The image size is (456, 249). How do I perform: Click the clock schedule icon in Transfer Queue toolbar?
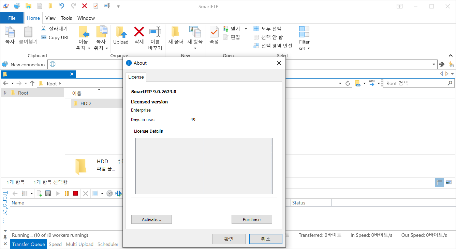click(109, 194)
